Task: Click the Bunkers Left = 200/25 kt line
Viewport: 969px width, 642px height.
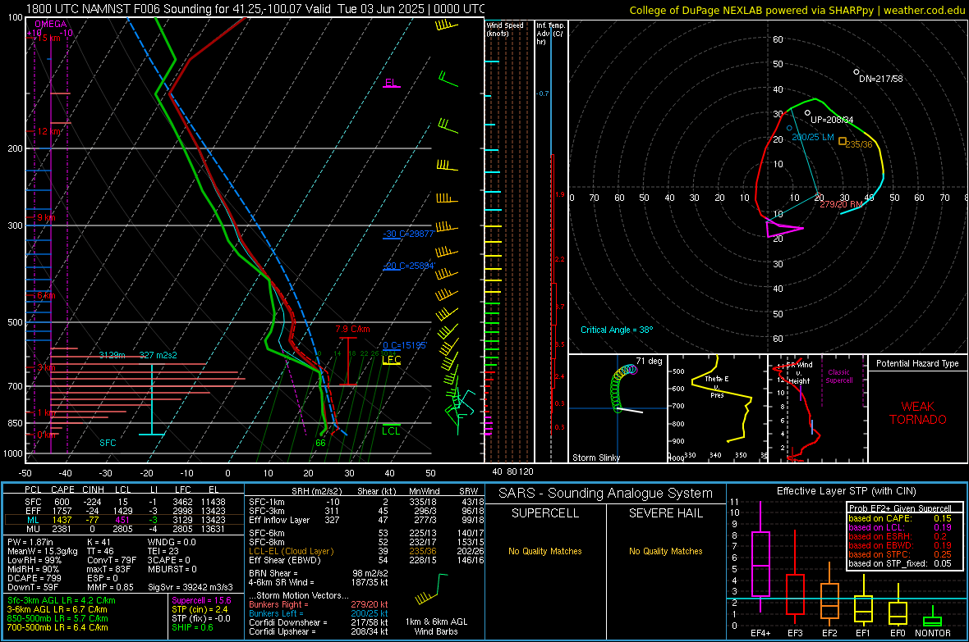Action: click(x=318, y=613)
